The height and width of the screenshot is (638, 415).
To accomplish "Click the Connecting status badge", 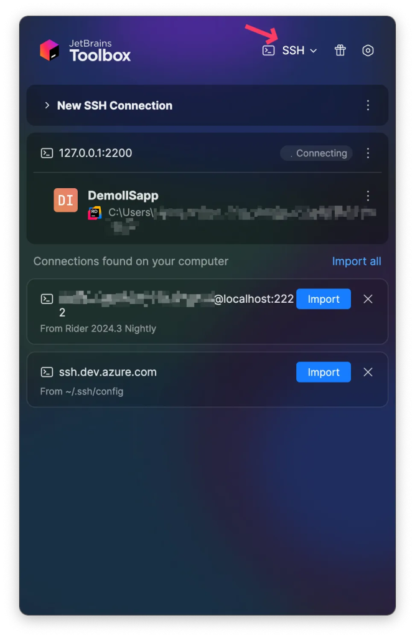I will [316, 153].
